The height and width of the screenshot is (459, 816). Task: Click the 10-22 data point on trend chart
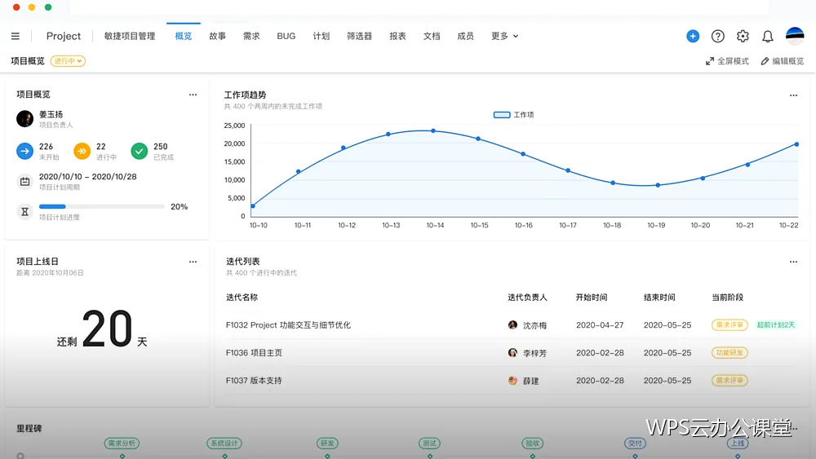(x=796, y=144)
